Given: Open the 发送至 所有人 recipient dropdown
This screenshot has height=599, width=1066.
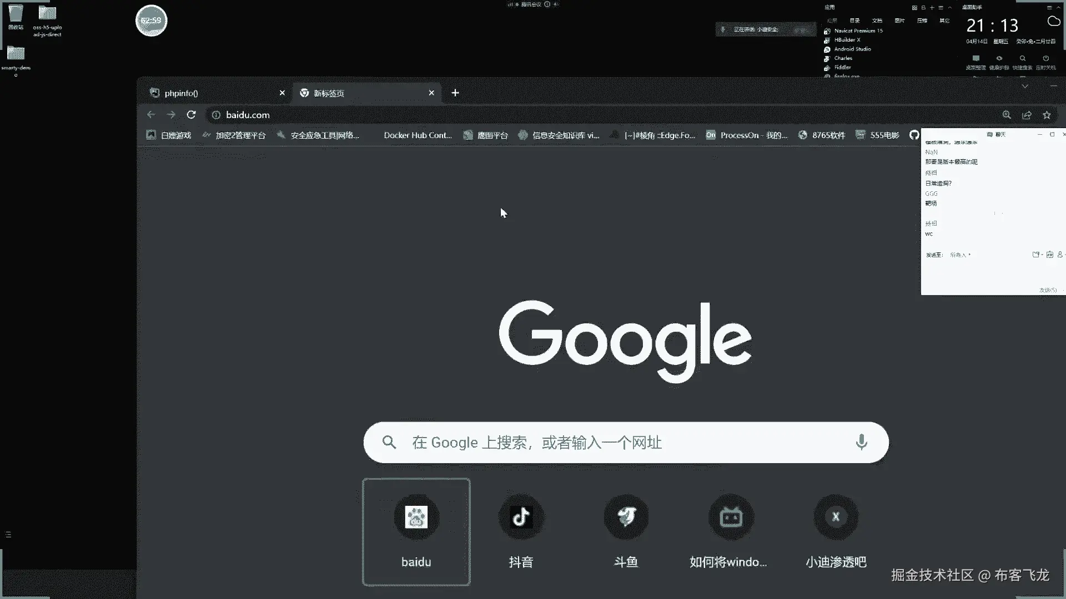Looking at the screenshot, I should pyautogui.click(x=961, y=255).
